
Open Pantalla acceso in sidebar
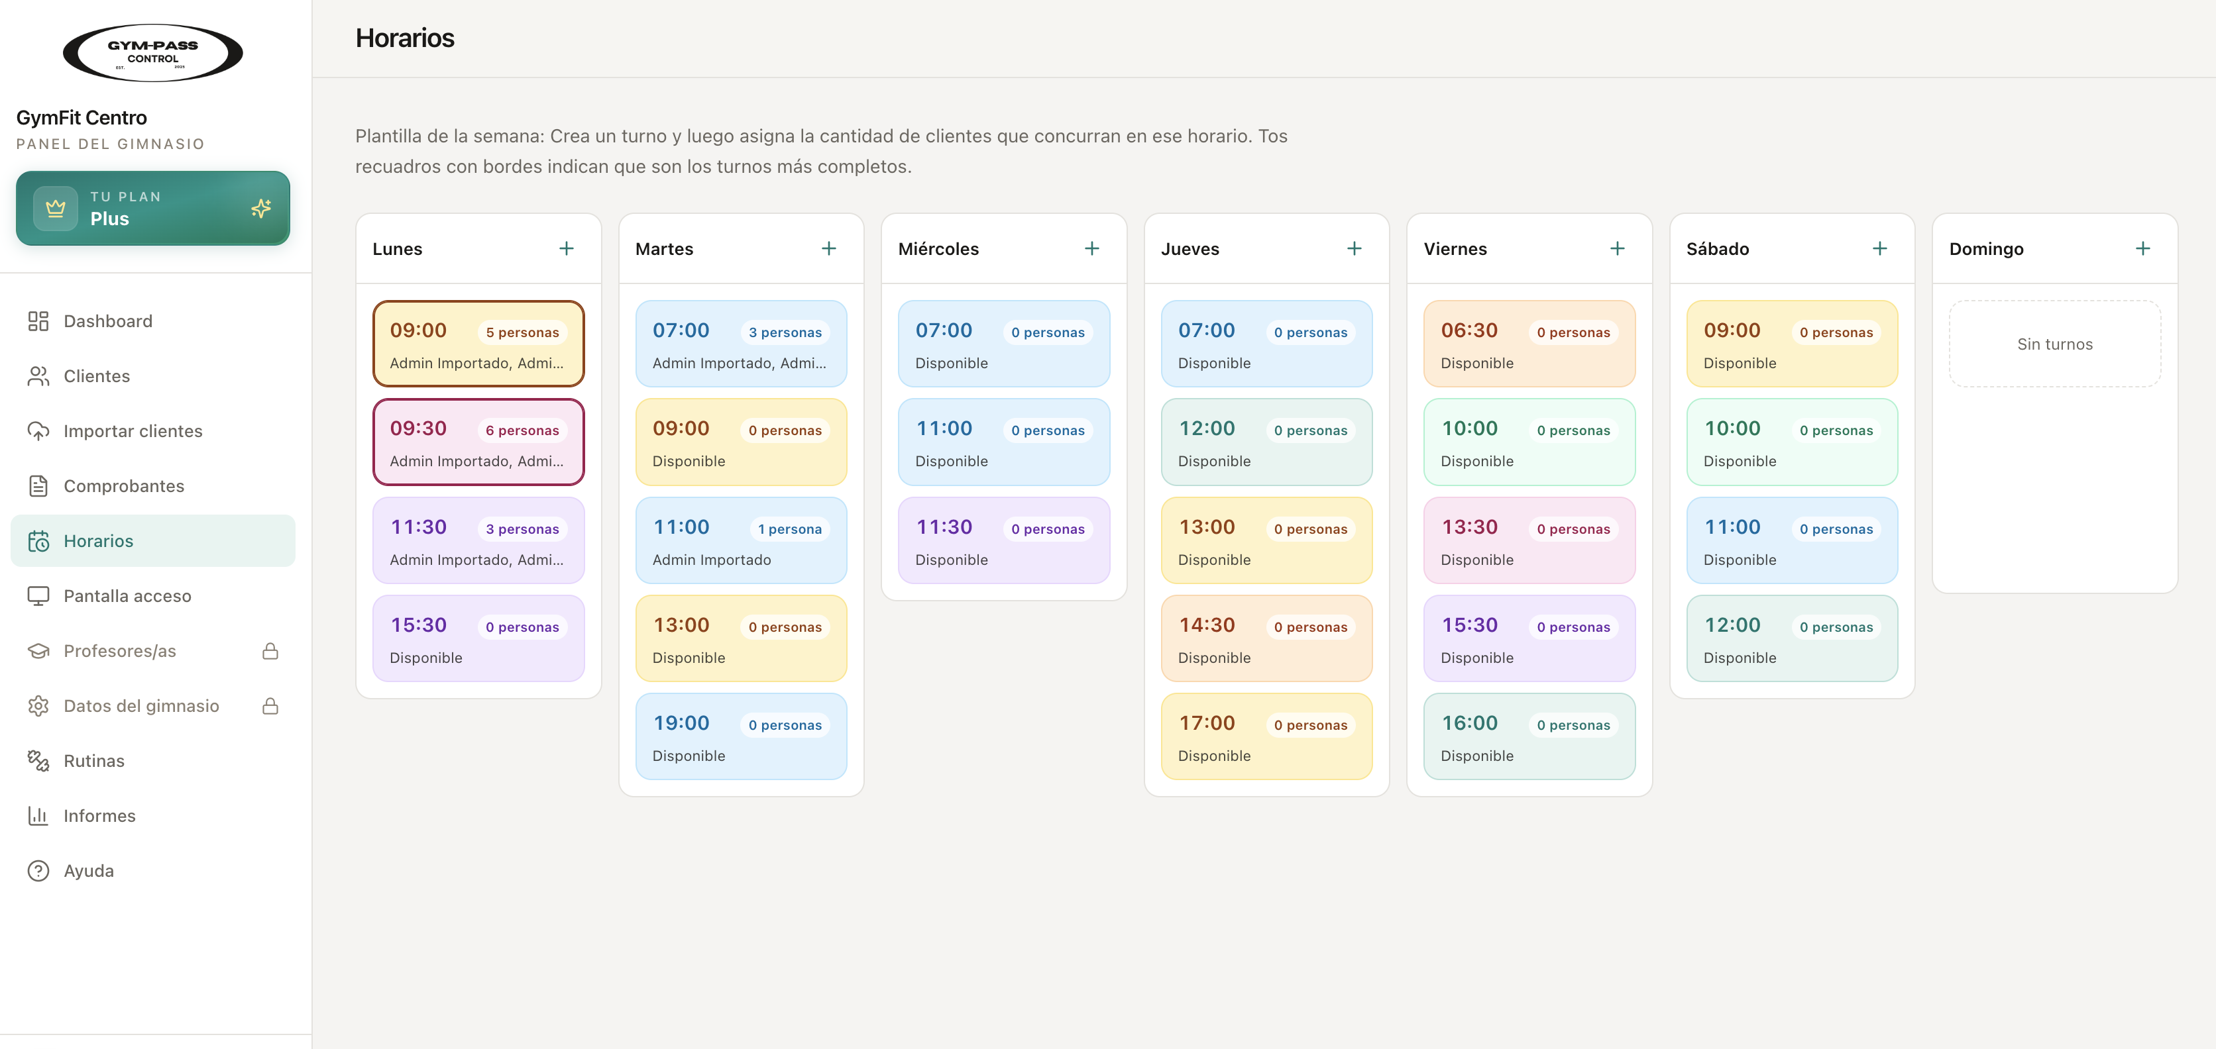pyautogui.click(x=153, y=596)
